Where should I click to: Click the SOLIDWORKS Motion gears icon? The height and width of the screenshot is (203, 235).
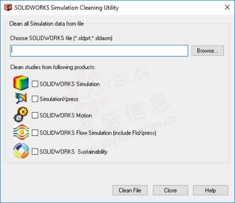click(x=21, y=114)
